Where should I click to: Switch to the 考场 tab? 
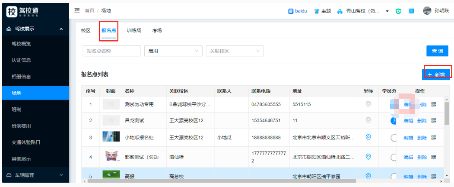point(157,30)
